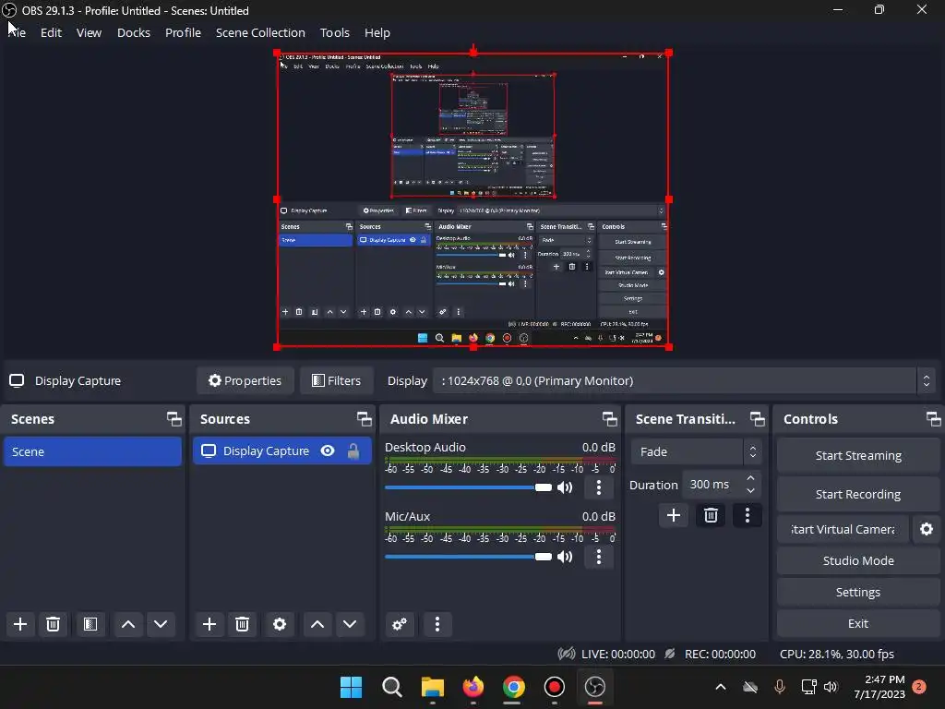This screenshot has height=709, width=945.
Task: Enable Studio Mode
Action: [x=858, y=560]
